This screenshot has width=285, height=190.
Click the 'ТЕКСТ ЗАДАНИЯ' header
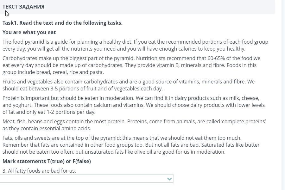point(23,7)
